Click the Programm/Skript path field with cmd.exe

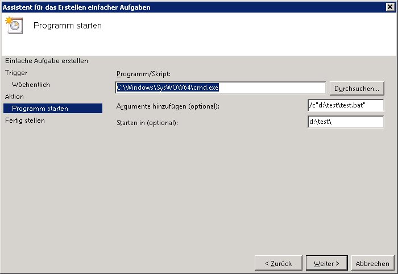point(221,88)
